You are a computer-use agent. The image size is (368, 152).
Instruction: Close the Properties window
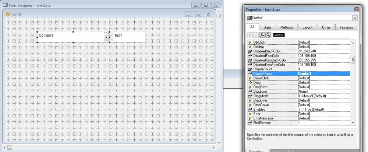357,10
